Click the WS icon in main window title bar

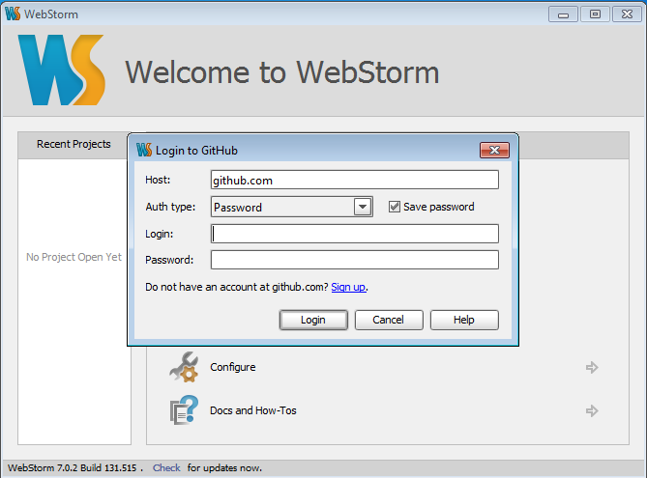pos(13,14)
